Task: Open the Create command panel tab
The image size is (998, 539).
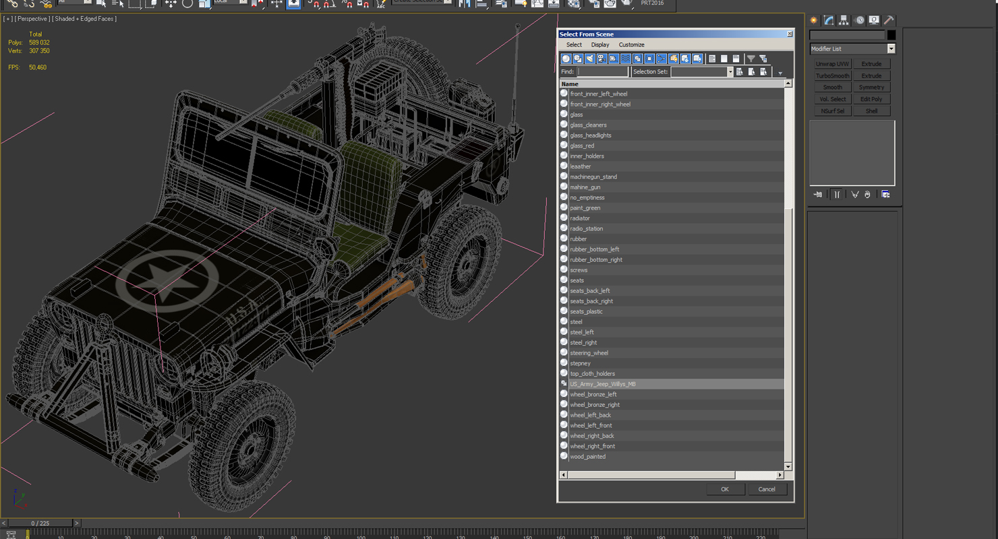Action: [814, 20]
